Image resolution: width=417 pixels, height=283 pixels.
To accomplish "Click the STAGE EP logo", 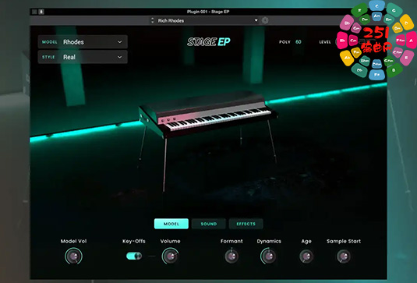I will click(x=209, y=42).
